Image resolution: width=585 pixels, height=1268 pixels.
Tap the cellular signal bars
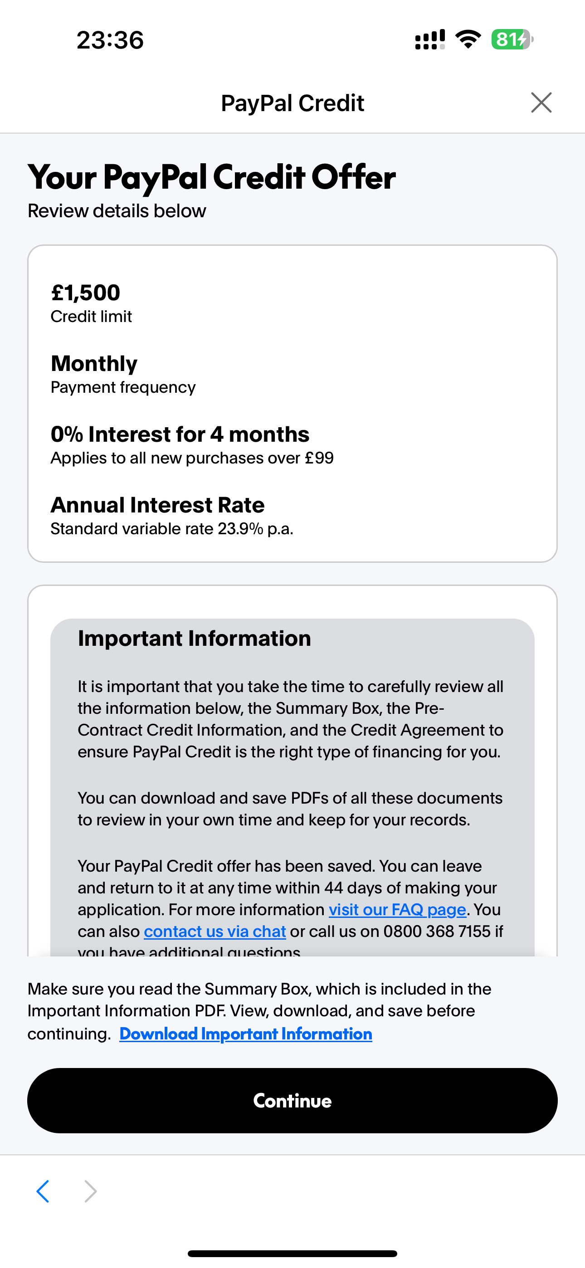pyautogui.click(x=430, y=39)
